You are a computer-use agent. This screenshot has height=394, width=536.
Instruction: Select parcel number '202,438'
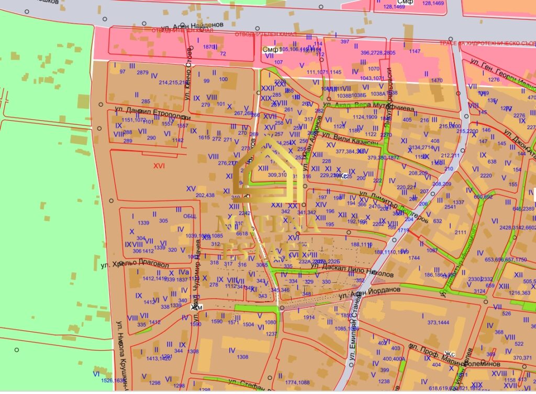point(205,195)
